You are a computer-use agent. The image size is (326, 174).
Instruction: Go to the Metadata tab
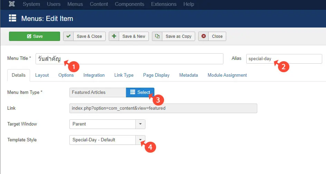(x=188, y=75)
